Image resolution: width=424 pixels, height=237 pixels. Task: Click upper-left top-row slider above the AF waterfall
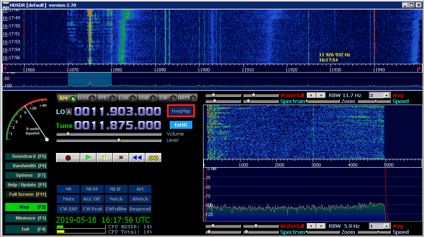tap(223, 95)
